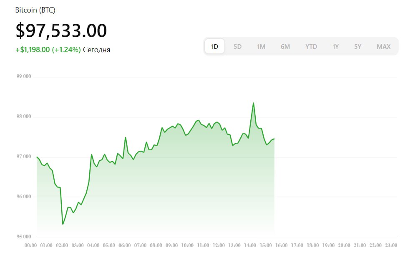Show the 6M price history
The image size is (413, 253).
coord(285,46)
